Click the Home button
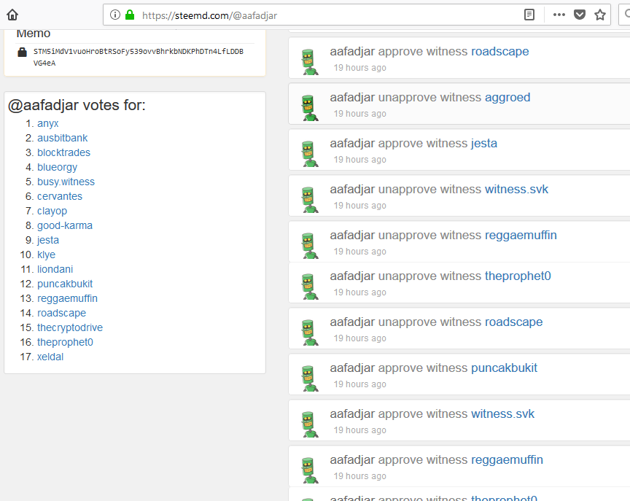630x501 pixels. 11,14
